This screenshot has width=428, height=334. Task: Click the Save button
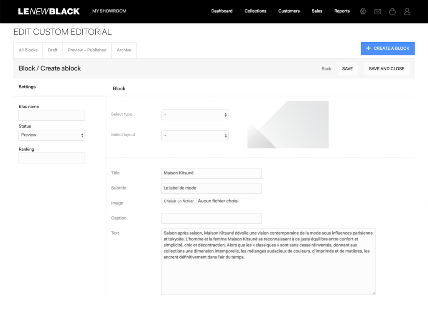pos(347,69)
